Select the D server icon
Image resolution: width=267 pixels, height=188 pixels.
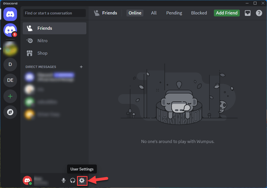click(x=10, y=64)
